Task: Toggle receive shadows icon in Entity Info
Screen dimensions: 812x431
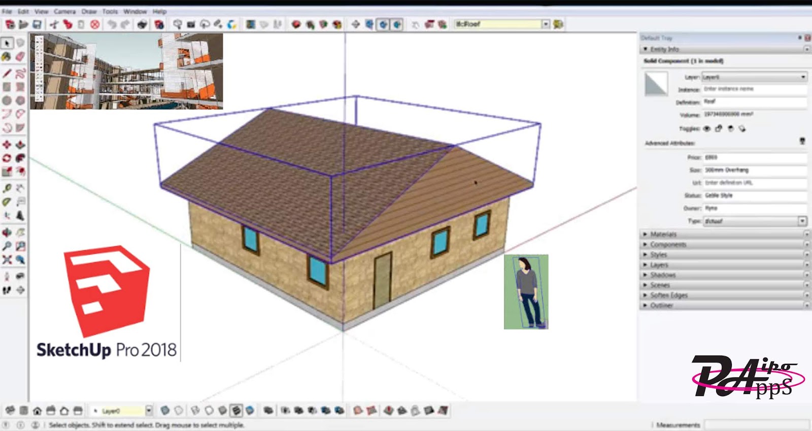Action: [731, 128]
